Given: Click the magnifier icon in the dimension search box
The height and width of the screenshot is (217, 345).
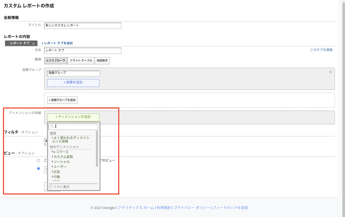Looking at the screenshot, I should [52, 126].
